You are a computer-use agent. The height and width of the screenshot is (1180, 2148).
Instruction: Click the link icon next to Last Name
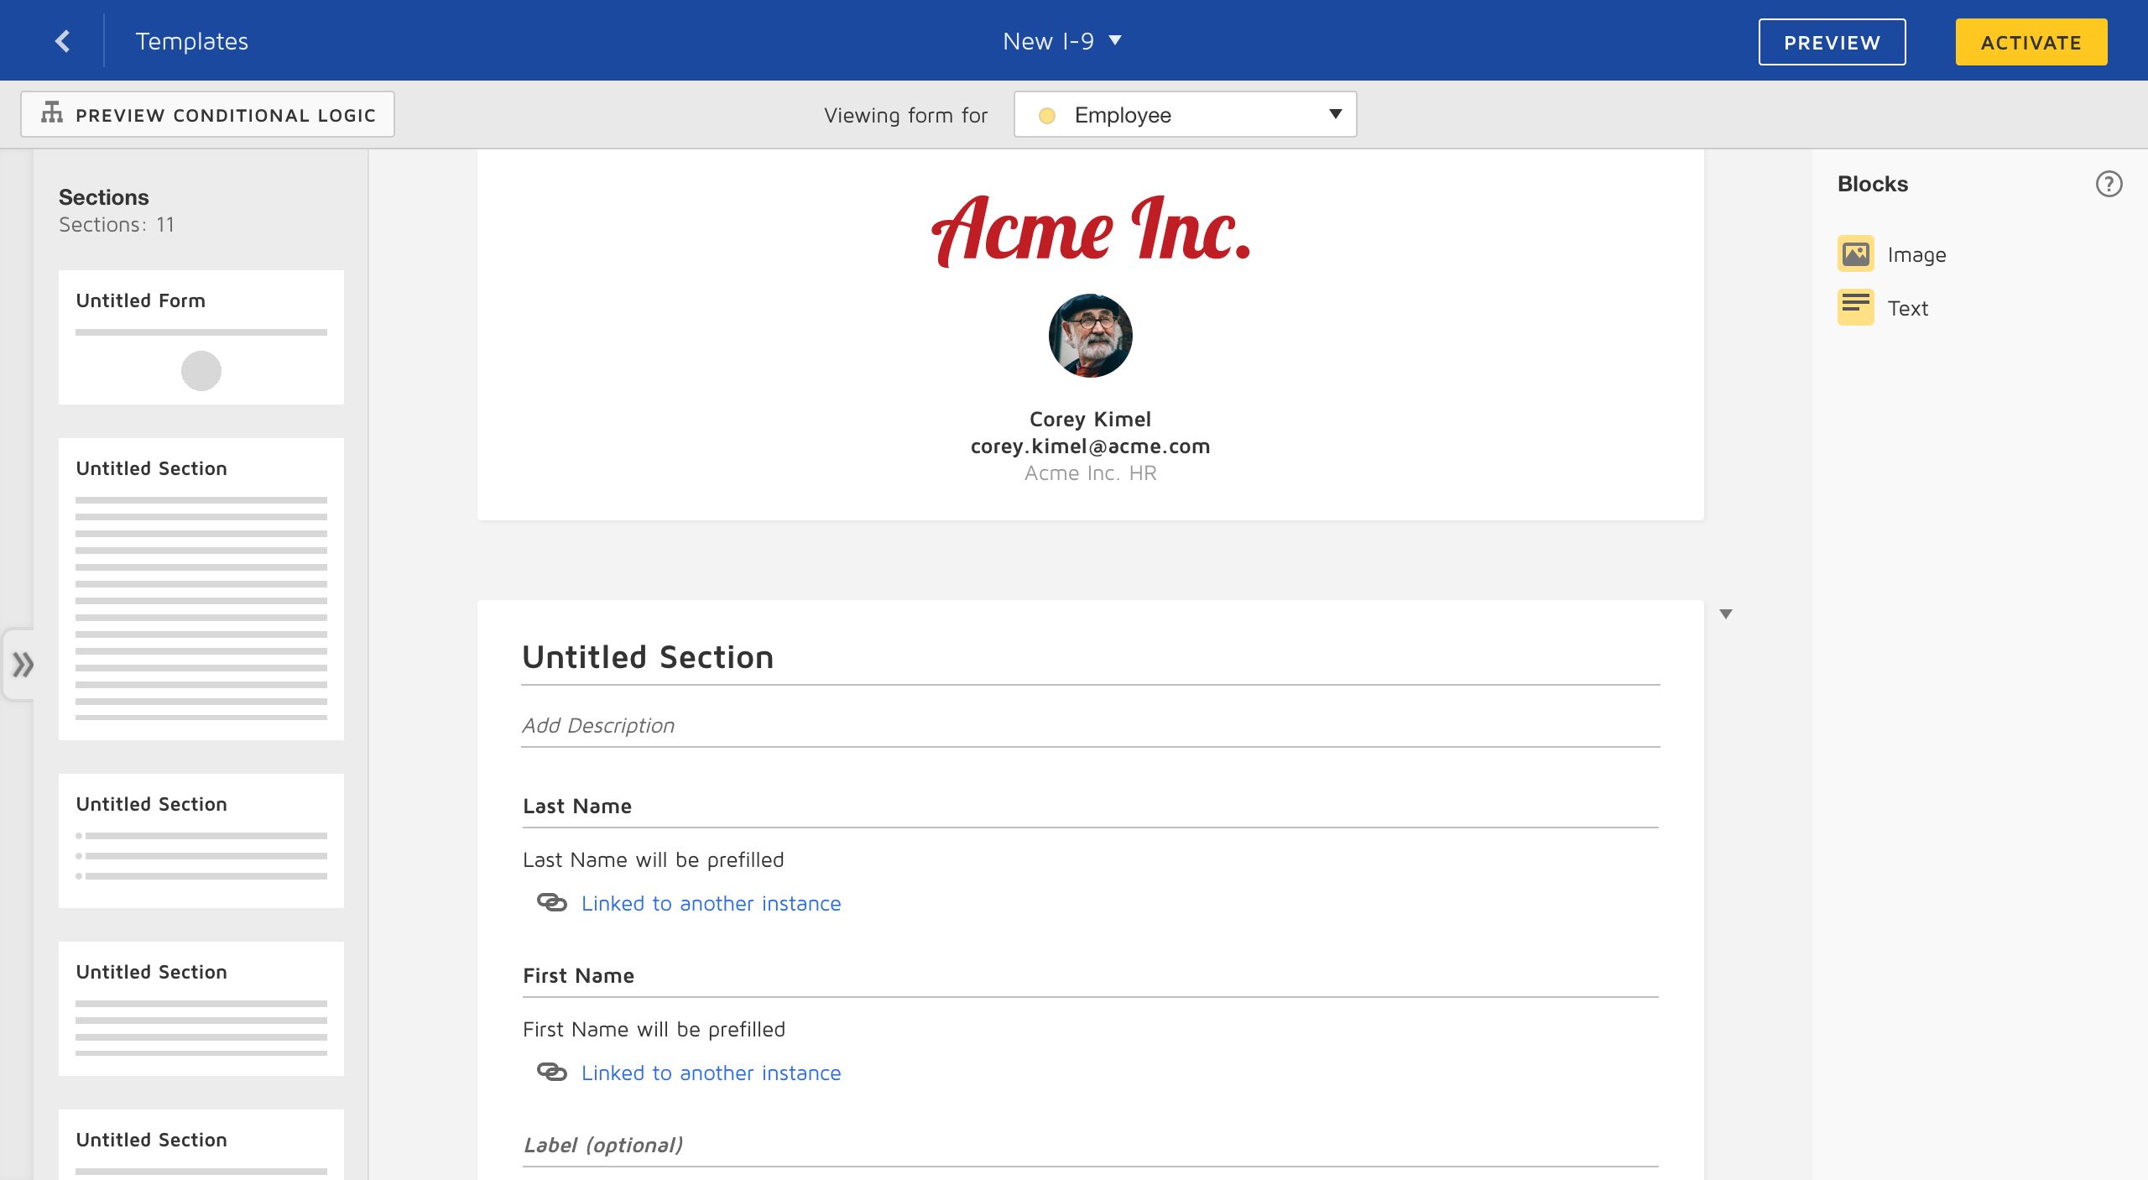pyautogui.click(x=552, y=902)
